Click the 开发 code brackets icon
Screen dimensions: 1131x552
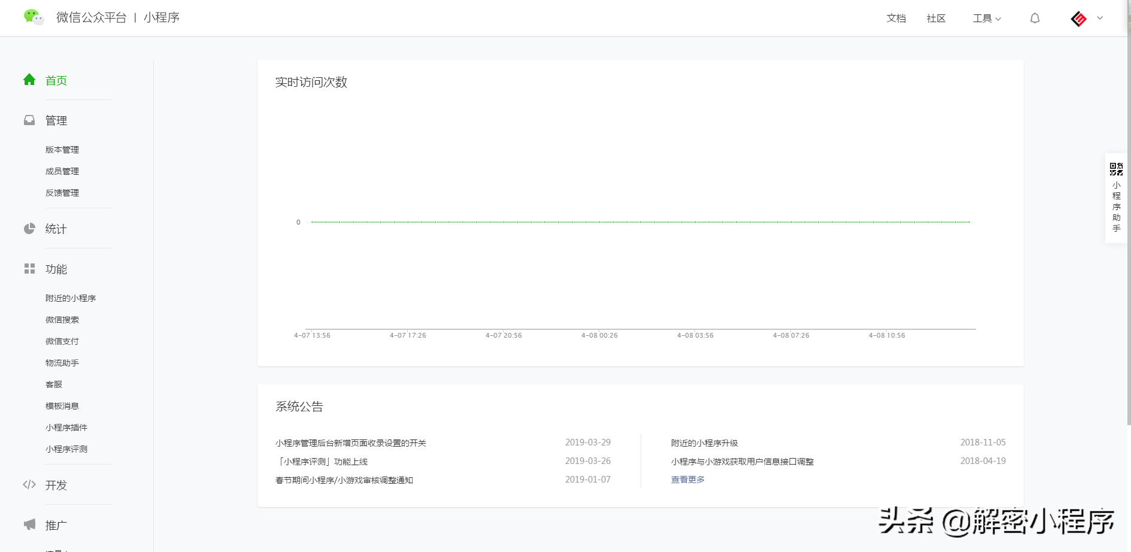pos(29,484)
